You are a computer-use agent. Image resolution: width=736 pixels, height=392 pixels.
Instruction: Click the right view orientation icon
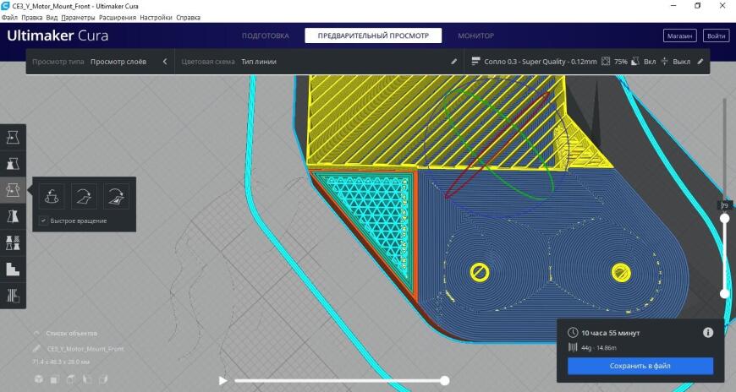[x=103, y=378]
